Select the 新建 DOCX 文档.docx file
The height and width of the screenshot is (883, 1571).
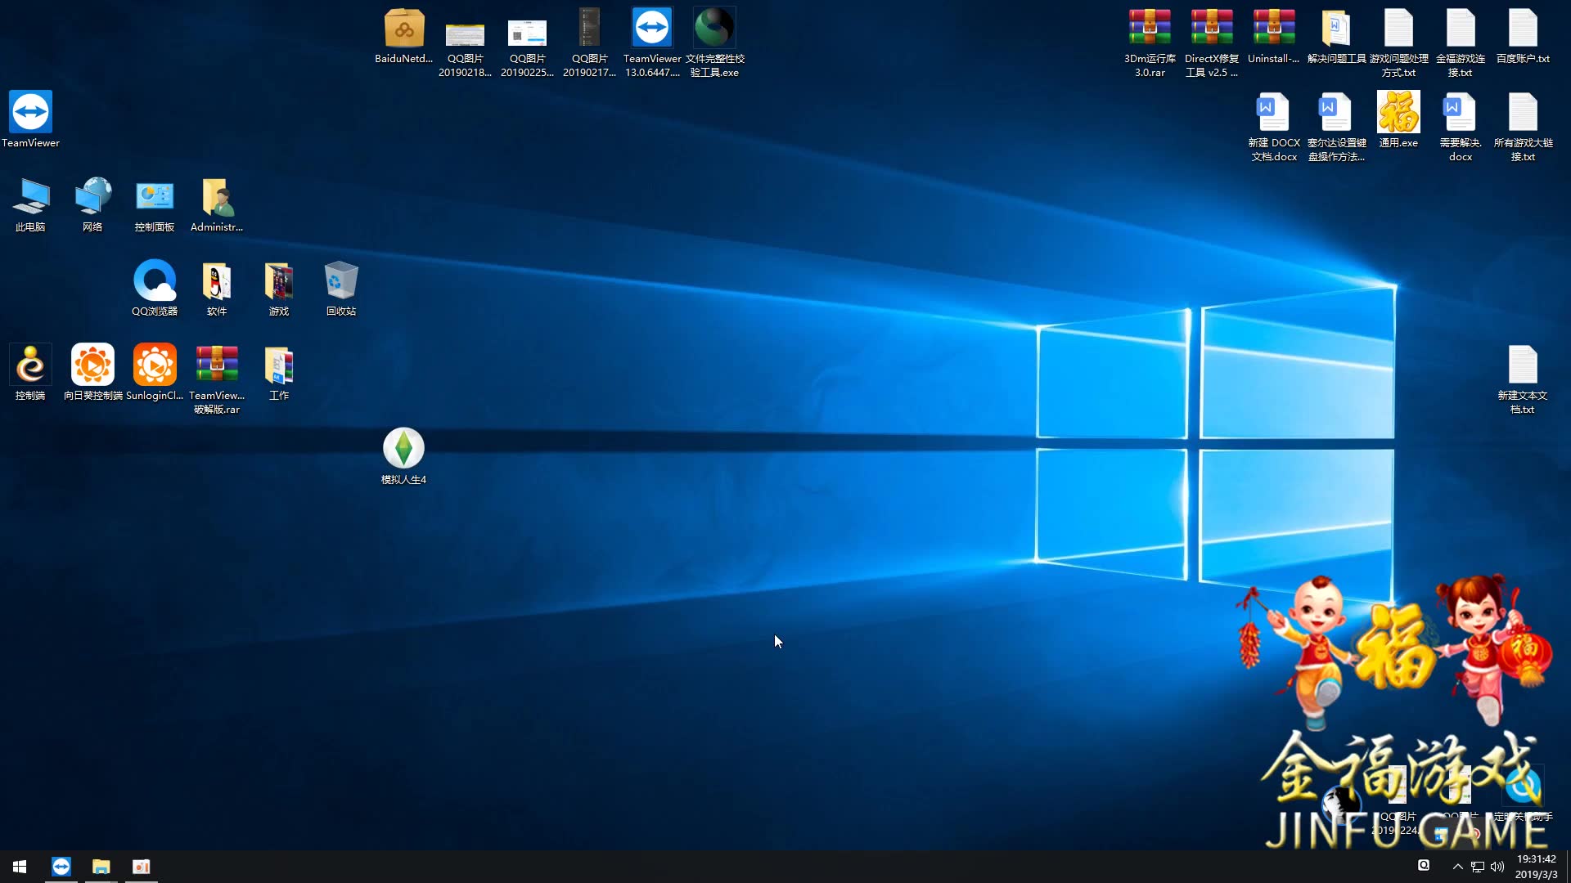[x=1274, y=113]
